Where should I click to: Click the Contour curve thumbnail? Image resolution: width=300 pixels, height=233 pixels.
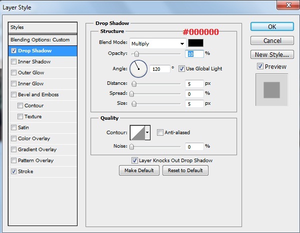tap(137, 132)
